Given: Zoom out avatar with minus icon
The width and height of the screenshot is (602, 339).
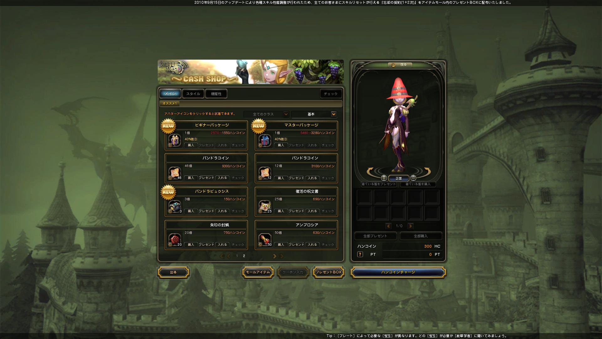Looking at the screenshot, I should [413, 178].
